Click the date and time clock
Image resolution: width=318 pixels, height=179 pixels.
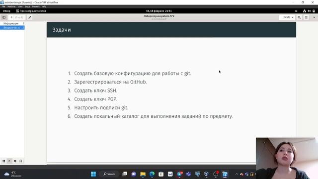(159, 11)
